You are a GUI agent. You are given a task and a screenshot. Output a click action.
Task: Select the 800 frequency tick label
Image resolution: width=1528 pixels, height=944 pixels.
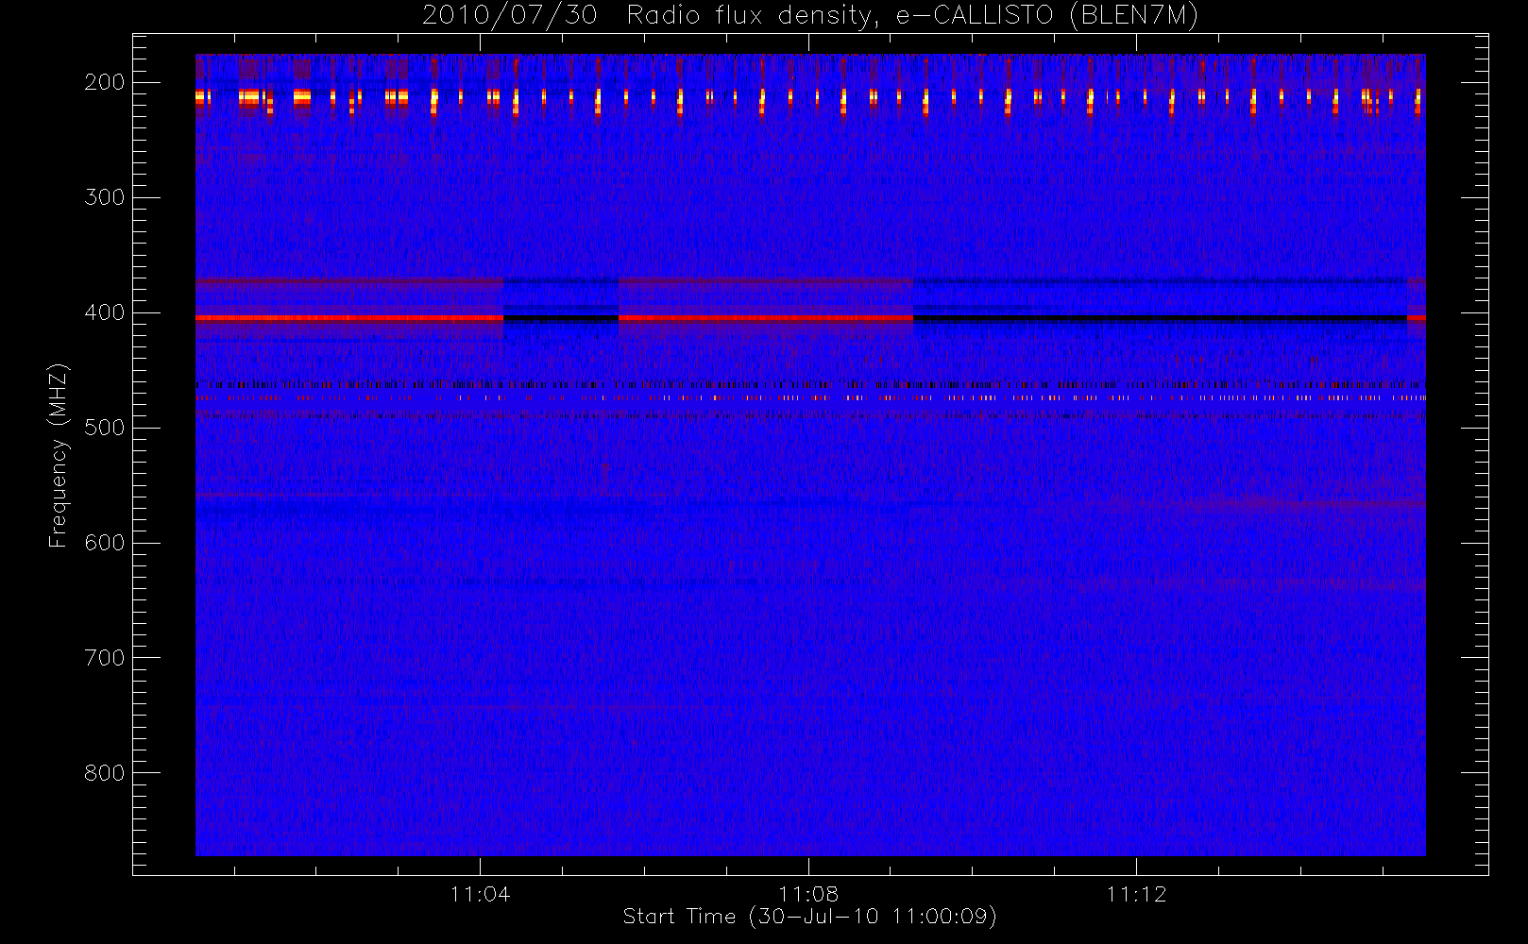105,773
